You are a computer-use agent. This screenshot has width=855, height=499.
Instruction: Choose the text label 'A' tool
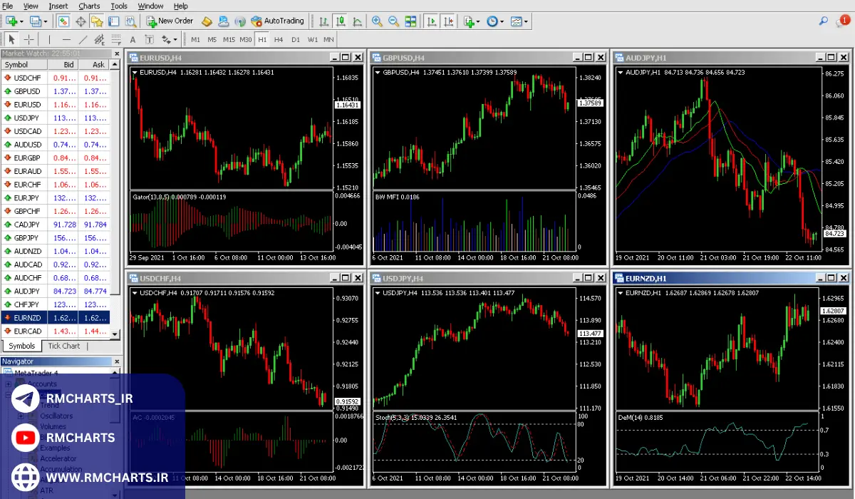click(x=133, y=39)
